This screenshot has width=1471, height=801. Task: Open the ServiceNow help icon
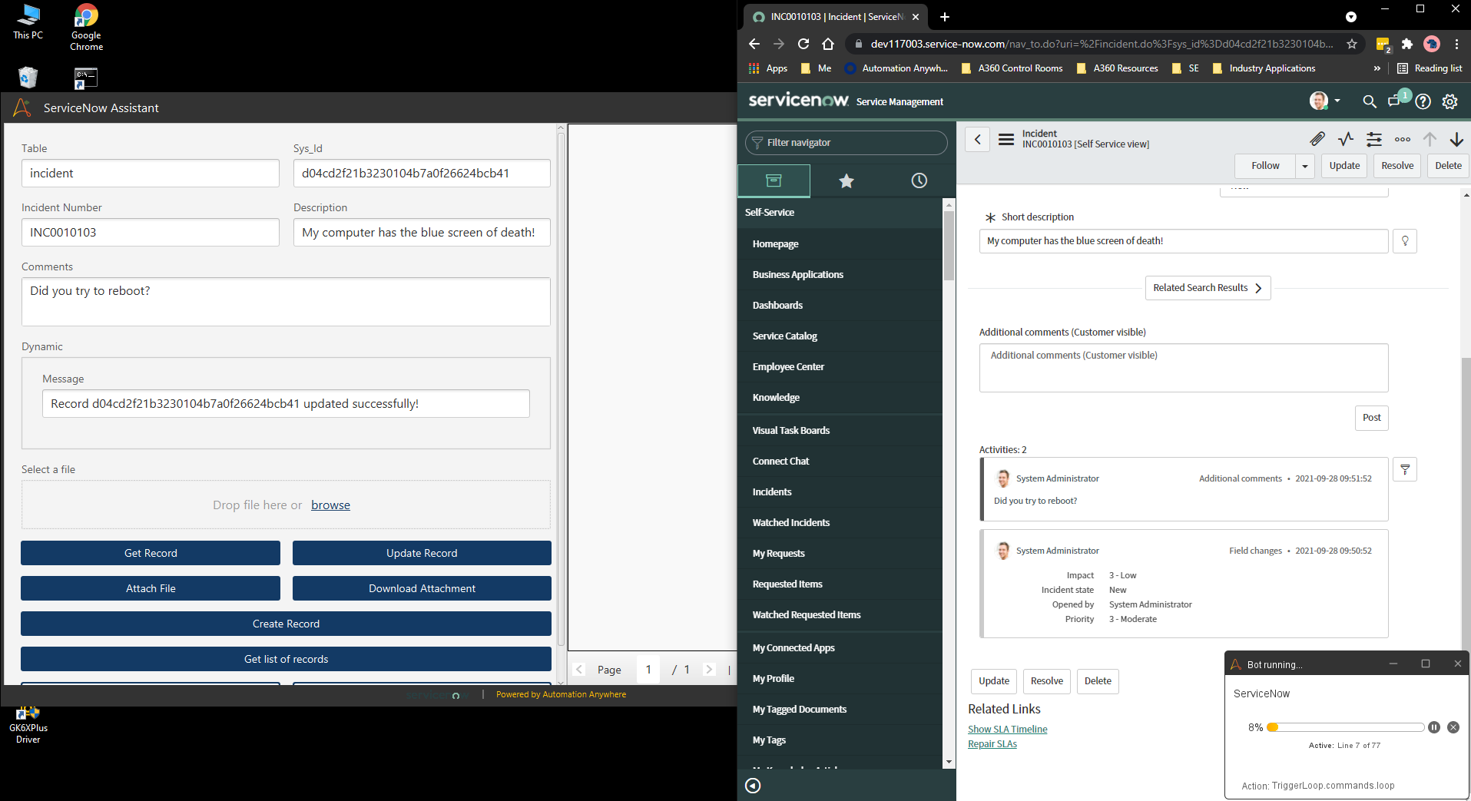[x=1423, y=101]
